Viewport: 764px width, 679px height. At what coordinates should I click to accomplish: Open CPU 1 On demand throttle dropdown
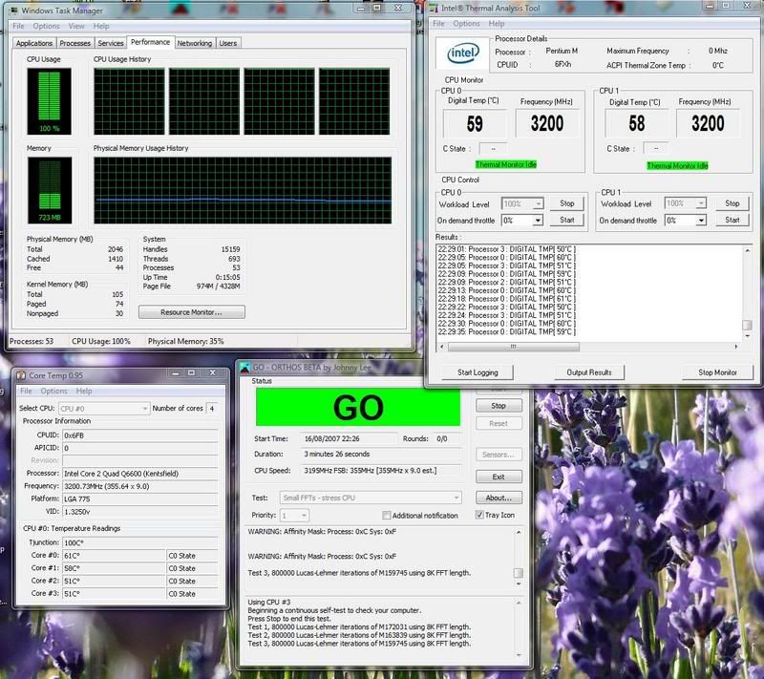coord(685,221)
